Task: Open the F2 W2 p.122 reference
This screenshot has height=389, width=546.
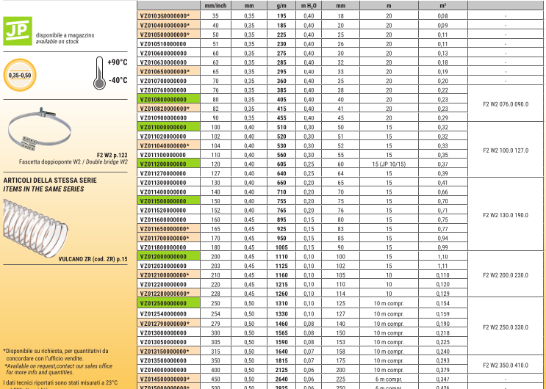Action: pyautogui.click(x=112, y=156)
